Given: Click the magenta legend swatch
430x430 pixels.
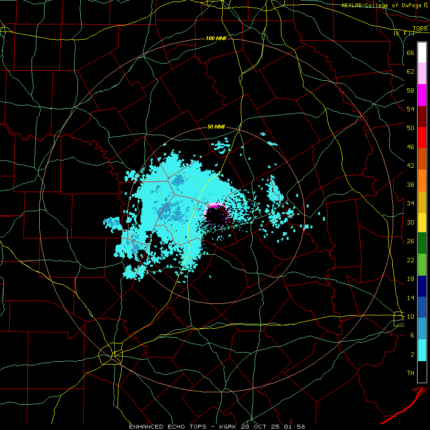Looking at the screenshot, I should (x=422, y=95).
